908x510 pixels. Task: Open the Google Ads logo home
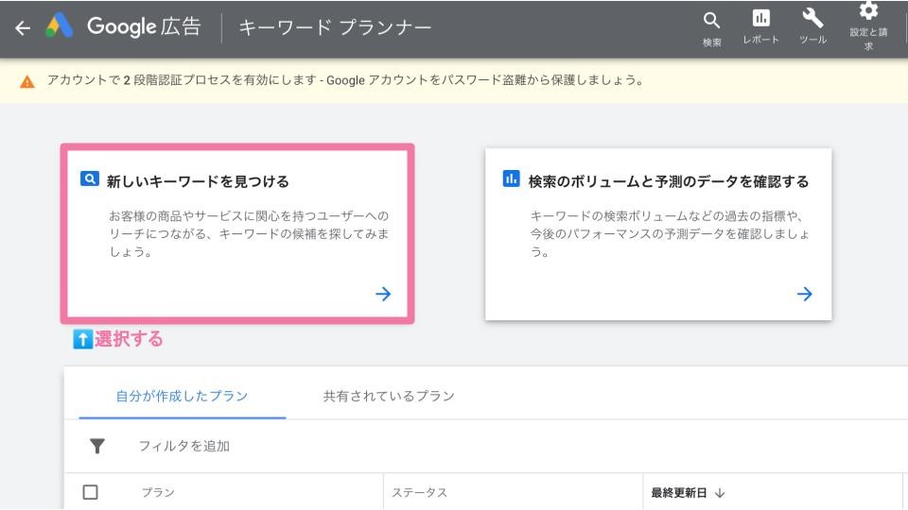click(x=59, y=26)
